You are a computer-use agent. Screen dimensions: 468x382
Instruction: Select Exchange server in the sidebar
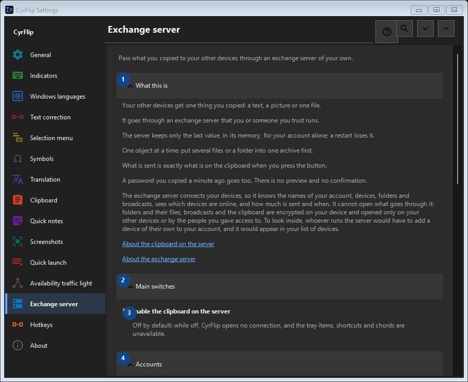[56, 304]
